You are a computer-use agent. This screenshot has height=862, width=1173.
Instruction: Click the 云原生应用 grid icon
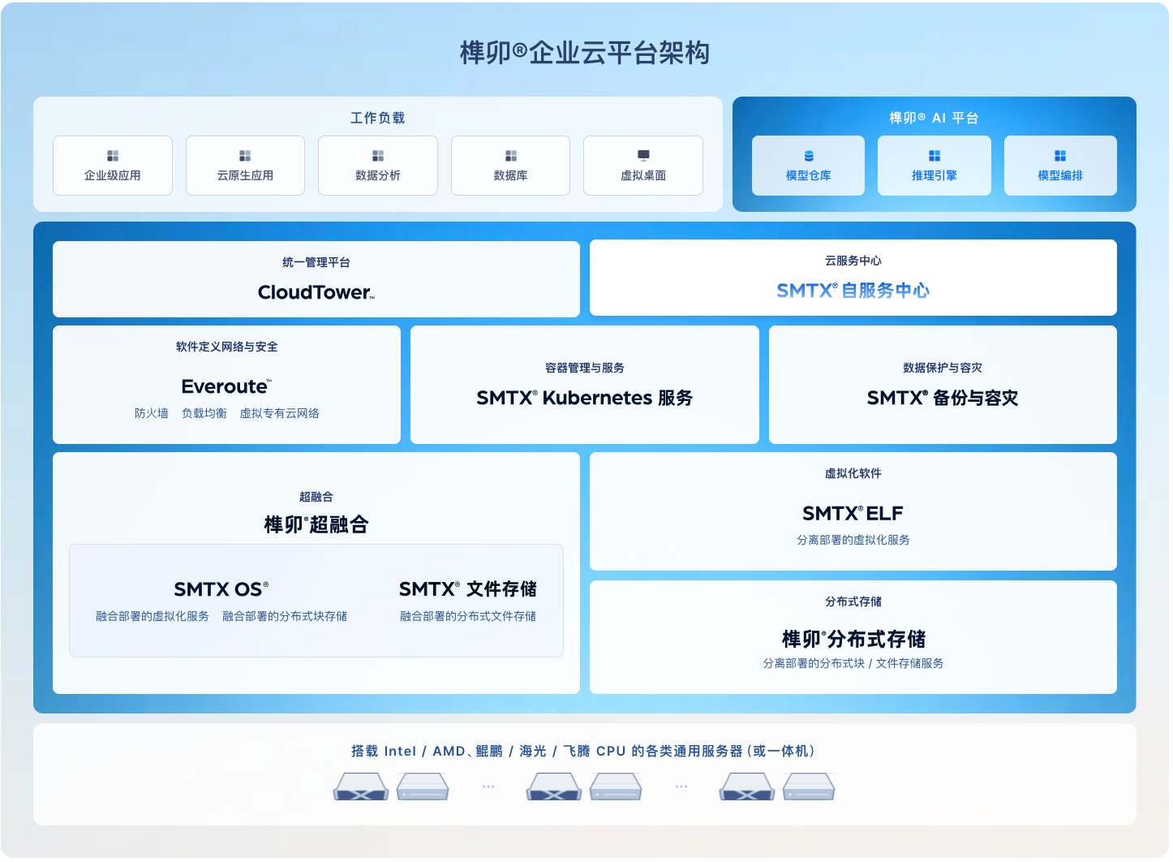tap(245, 156)
